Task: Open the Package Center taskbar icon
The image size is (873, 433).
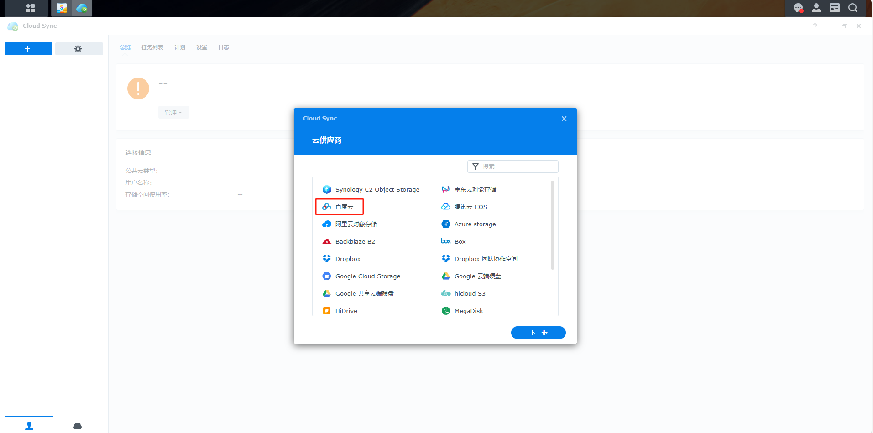Action: 62,8
